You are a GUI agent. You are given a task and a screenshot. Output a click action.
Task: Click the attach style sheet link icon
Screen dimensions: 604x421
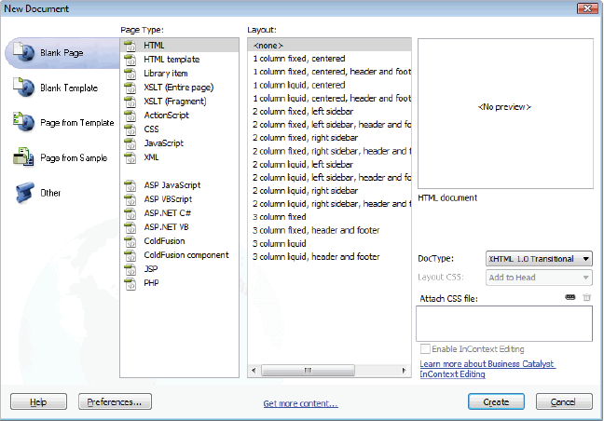tap(570, 297)
